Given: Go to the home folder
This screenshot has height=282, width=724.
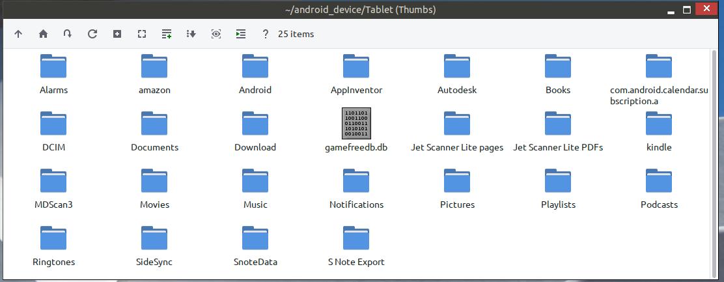Looking at the screenshot, I should [43, 34].
